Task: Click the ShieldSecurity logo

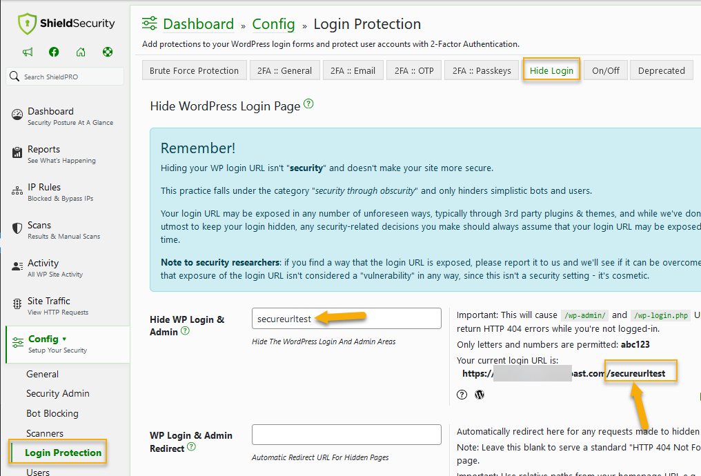Action: [66, 23]
